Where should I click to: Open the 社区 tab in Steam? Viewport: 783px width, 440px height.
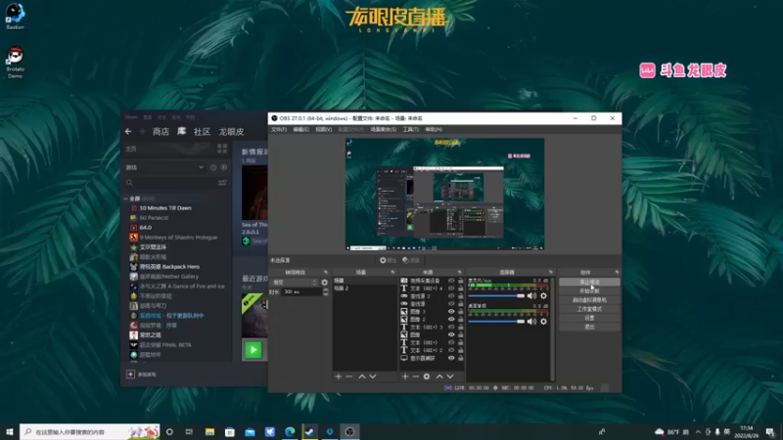click(202, 132)
